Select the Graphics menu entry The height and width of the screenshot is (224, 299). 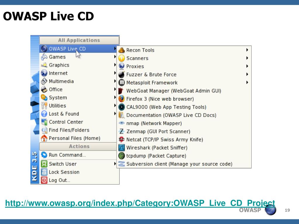pos(78,65)
